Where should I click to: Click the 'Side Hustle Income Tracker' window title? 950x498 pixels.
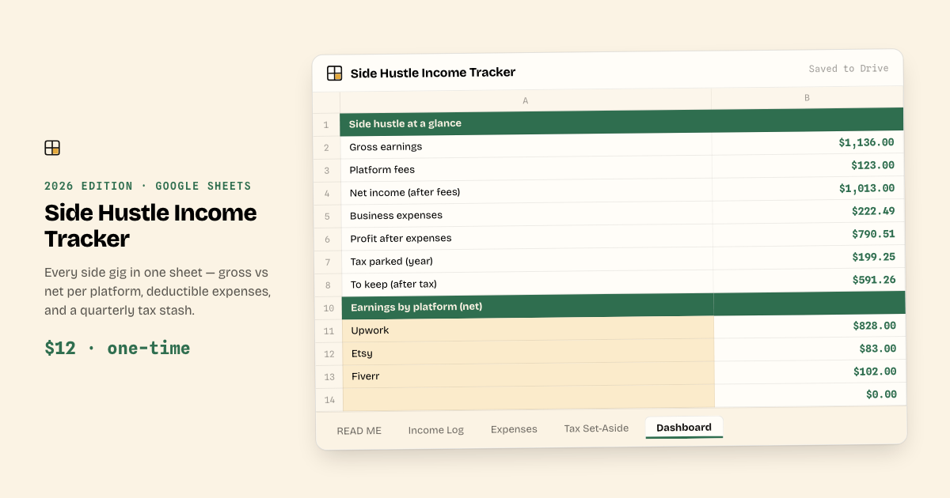pyautogui.click(x=433, y=73)
